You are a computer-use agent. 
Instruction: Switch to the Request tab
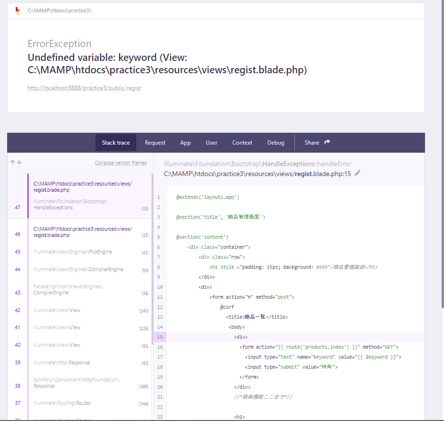155,142
